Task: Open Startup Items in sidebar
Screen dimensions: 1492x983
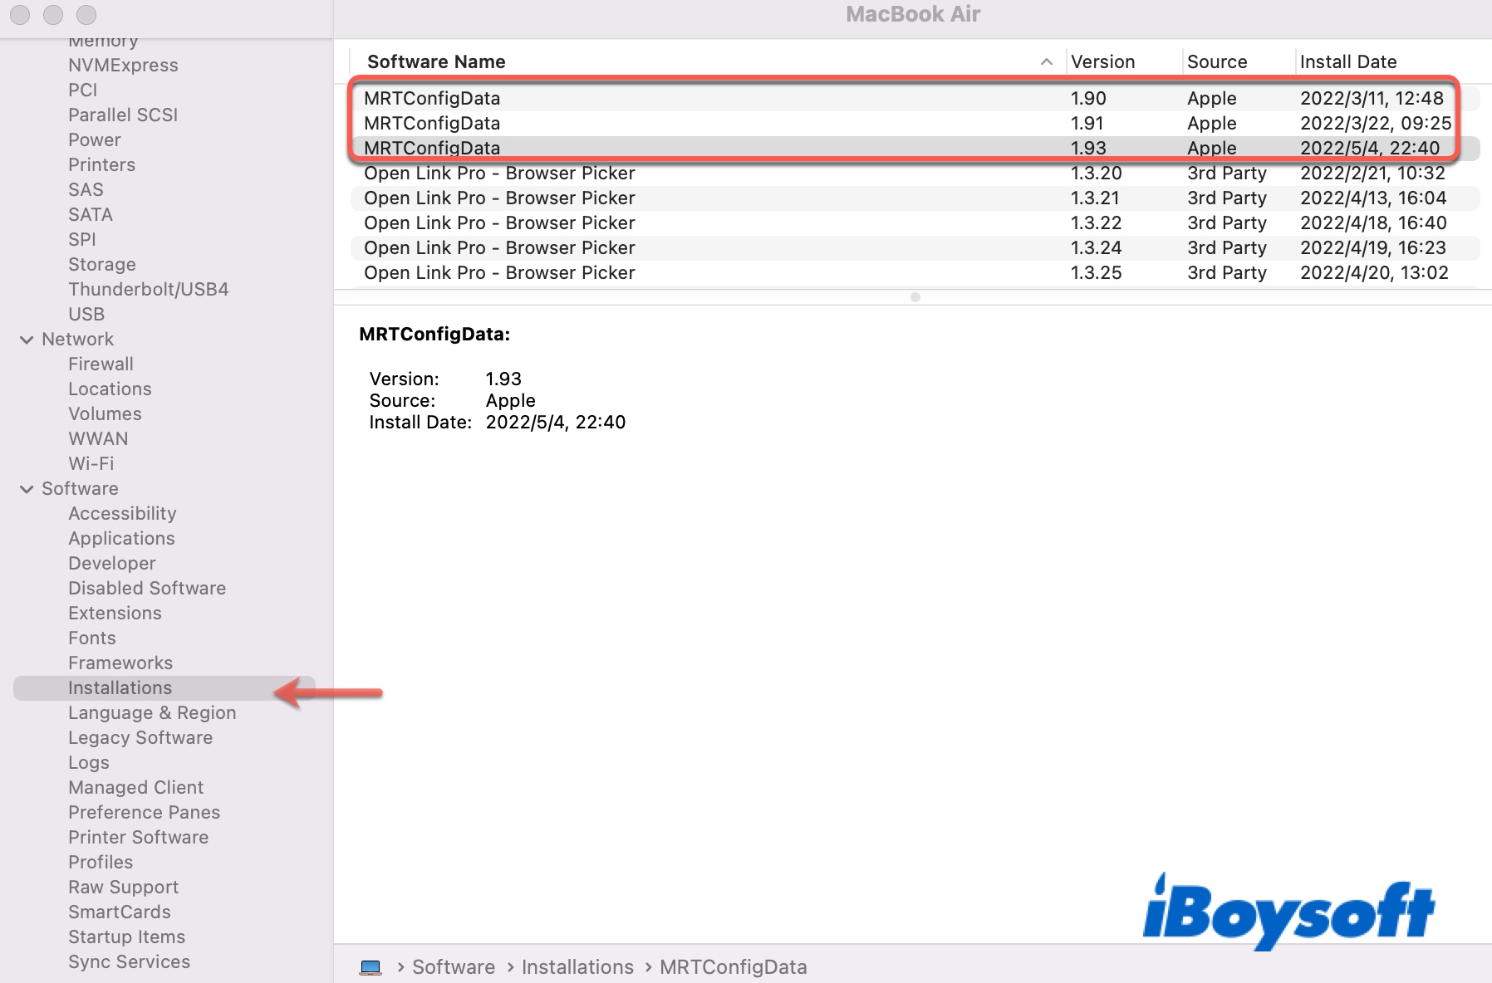Action: 126,937
